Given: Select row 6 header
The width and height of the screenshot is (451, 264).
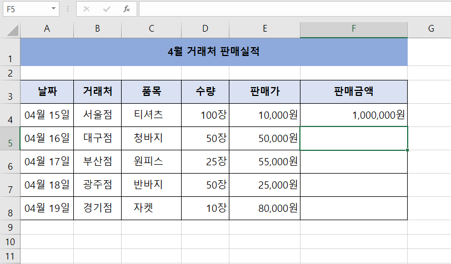Looking at the screenshot, I should point(10,162).
